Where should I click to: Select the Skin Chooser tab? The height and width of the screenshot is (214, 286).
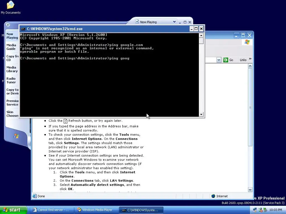click(12, 114)
